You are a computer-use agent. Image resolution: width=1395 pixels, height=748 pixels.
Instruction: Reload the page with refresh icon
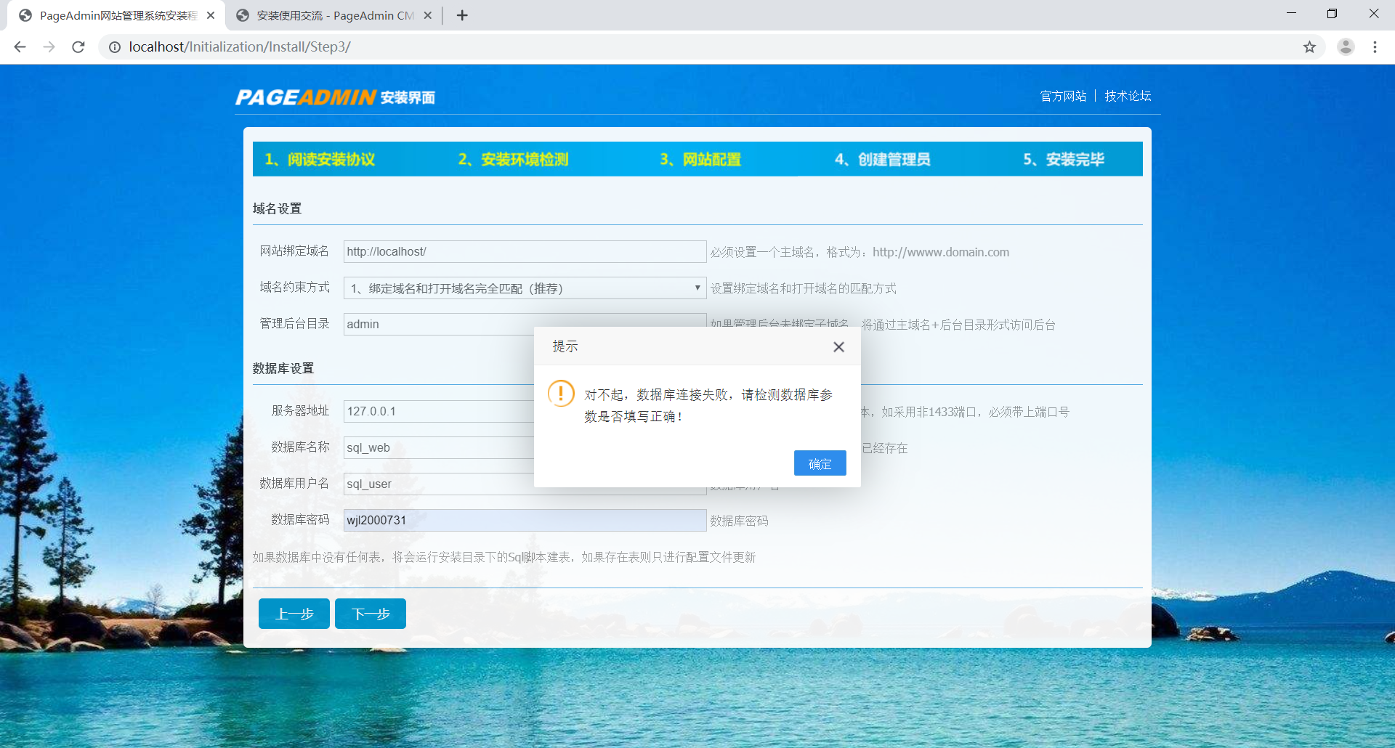[x=78, y=47]
